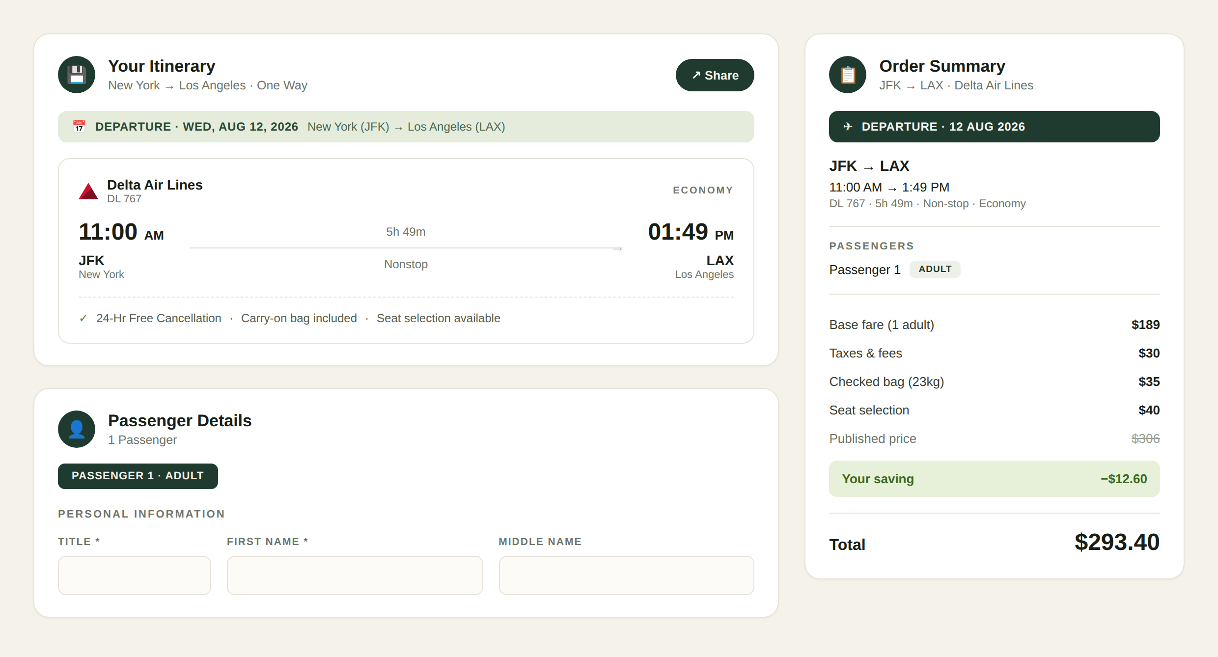
Task: Select the Passenger 1 · Adult tab
Action: [x=138, y=476]
